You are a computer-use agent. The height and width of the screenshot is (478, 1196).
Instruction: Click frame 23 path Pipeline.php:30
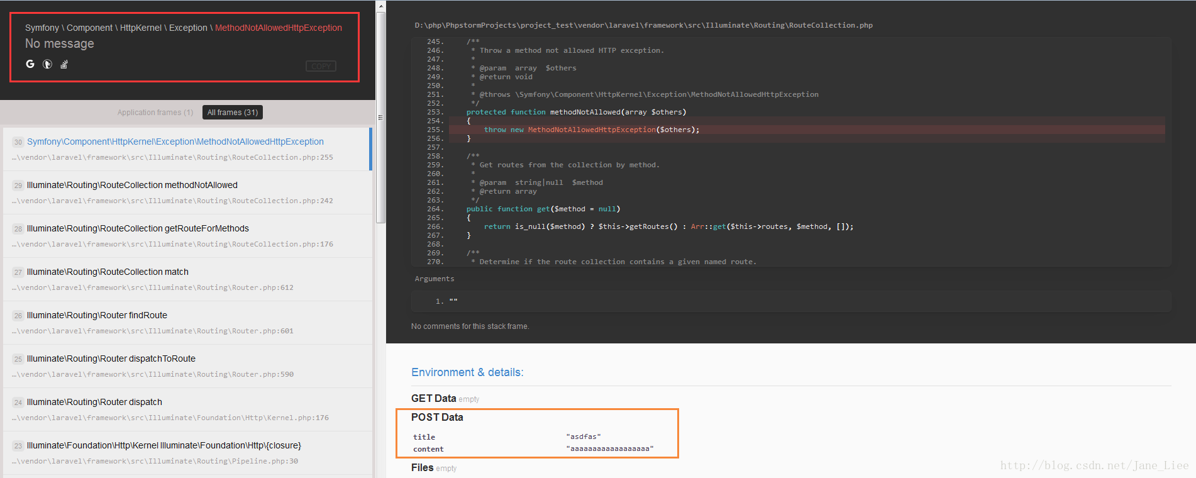click(155, 461)
